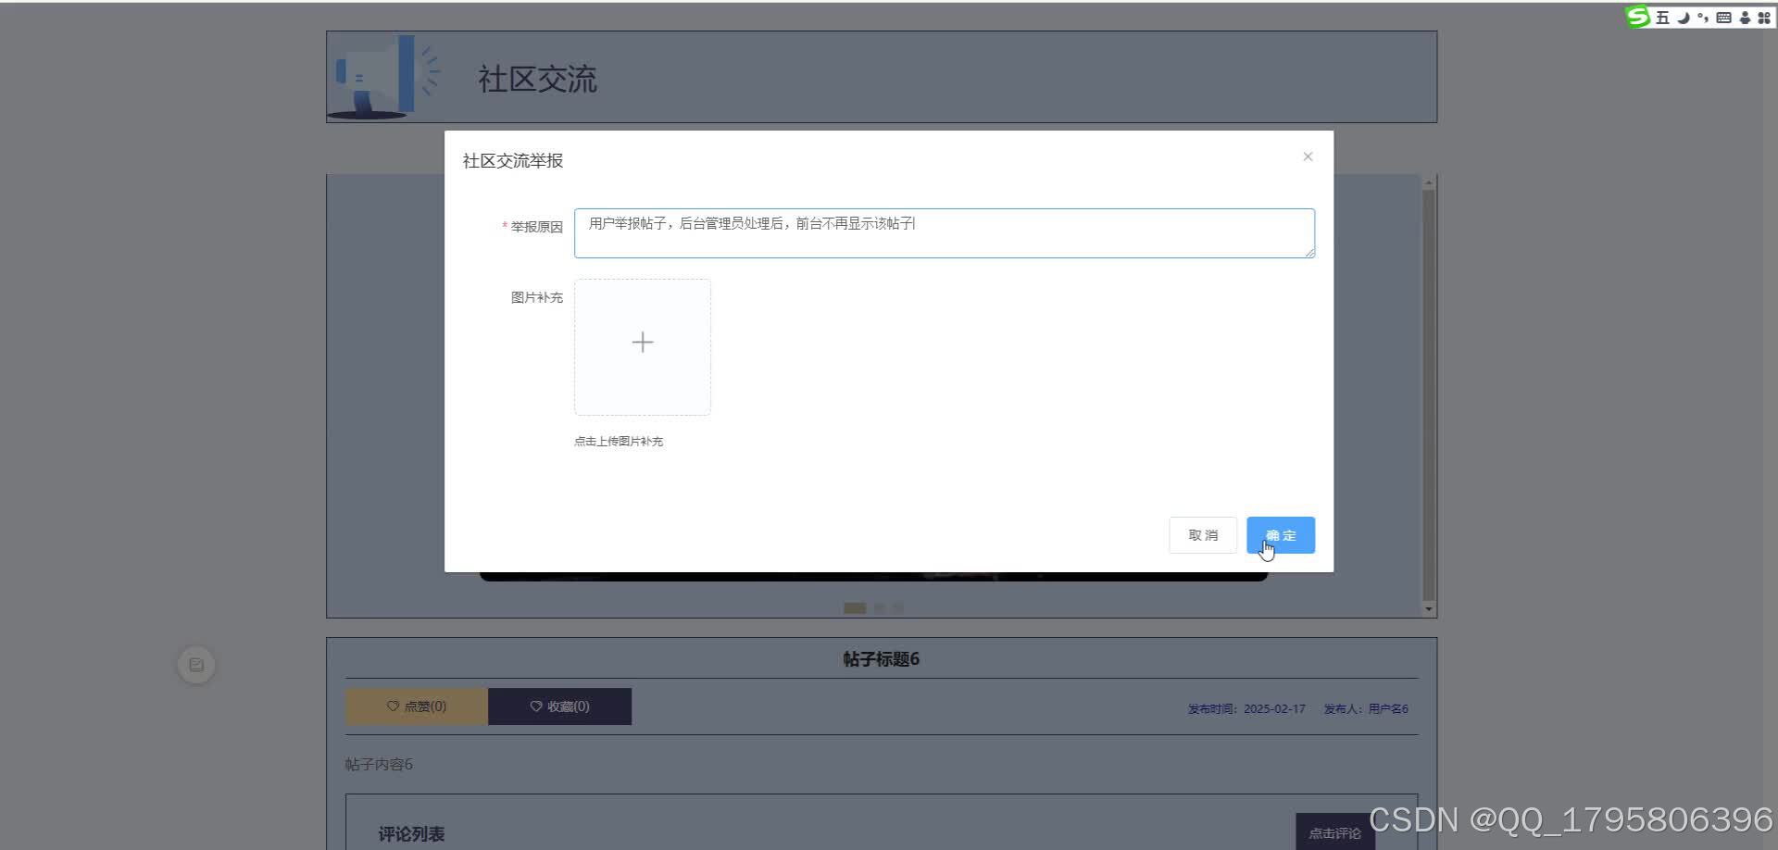
Task: Click the Sogou input method logo
Action: (x=1638, y=17)
